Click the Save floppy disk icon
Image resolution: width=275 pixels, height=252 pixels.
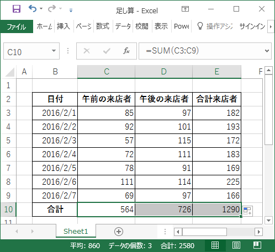click(17, 9)
